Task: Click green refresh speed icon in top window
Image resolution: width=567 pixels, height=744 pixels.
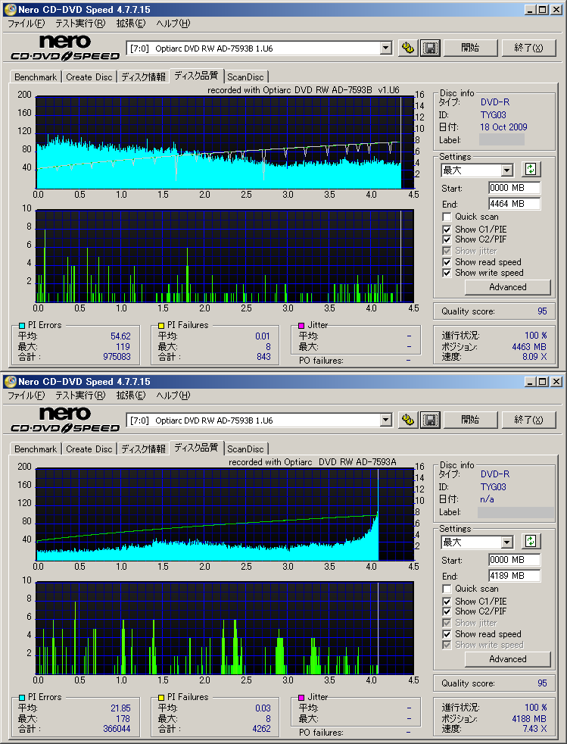Action: [531, 170]
